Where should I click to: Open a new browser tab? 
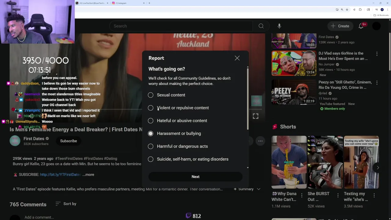pos(149,3)
